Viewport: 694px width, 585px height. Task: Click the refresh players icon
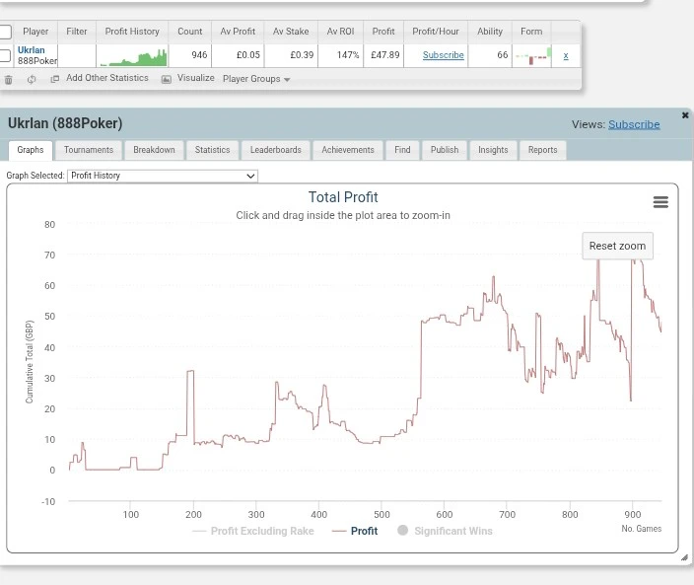[x=31, y=80]
